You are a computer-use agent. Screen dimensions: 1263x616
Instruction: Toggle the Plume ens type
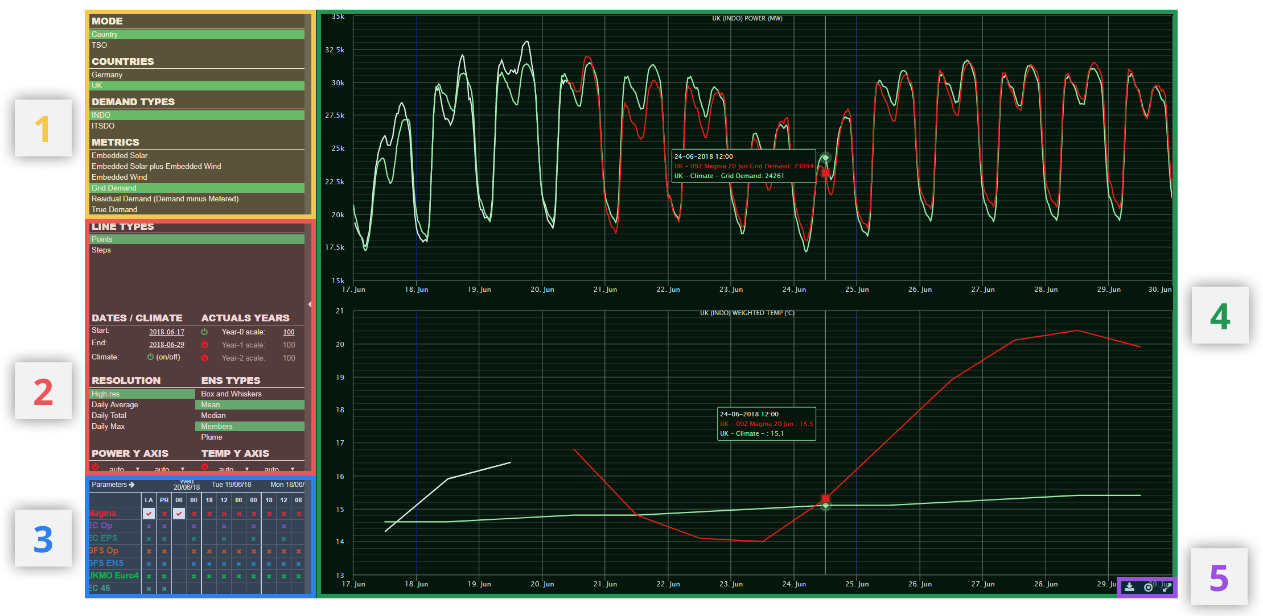[x=250, y=437]
